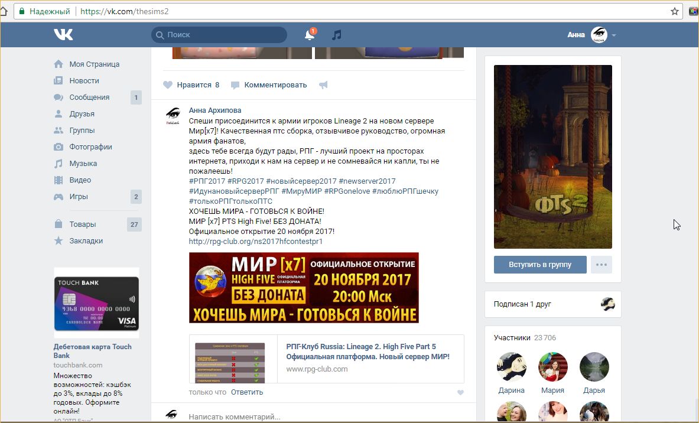Click hashtag #RPGonelove
699x423 pixels.
coord(347,191)
